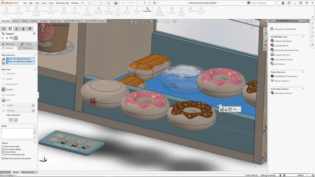Open the ConfigurationManager tab icon
This screenshot has width=315, height=177.
click(x=17, y=29)
